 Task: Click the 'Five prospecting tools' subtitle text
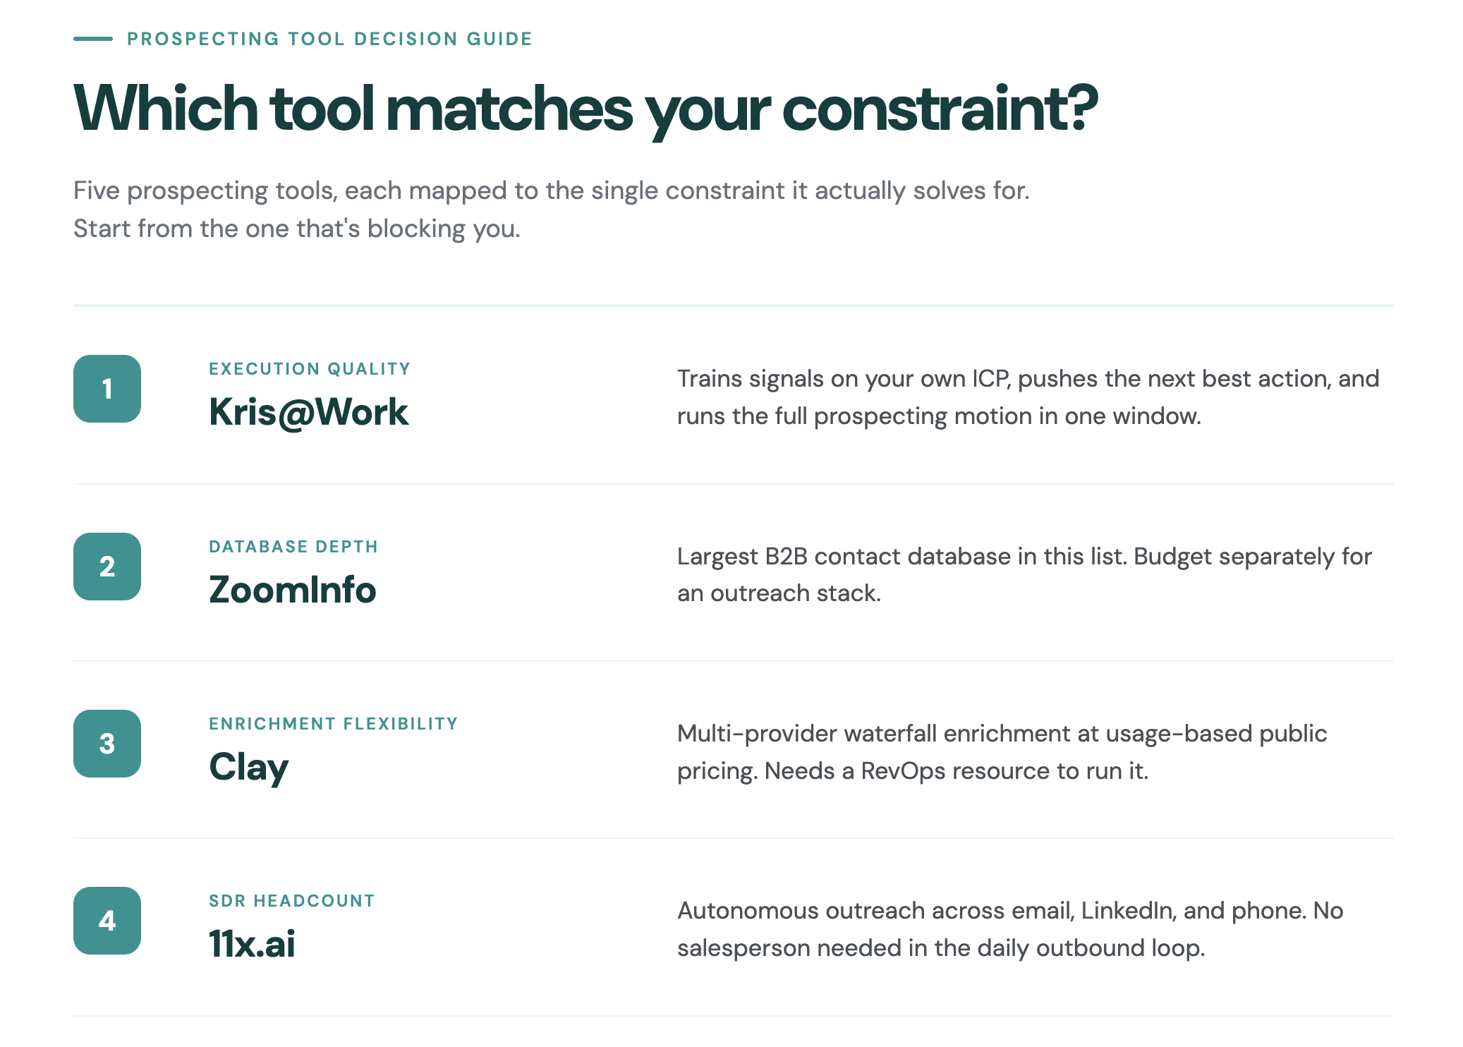(552, 210)
